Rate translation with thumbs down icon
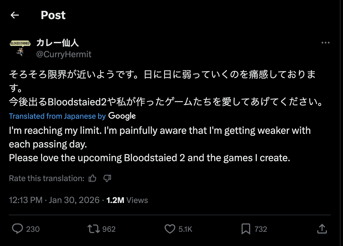343x246 pixels. point(107,179)
